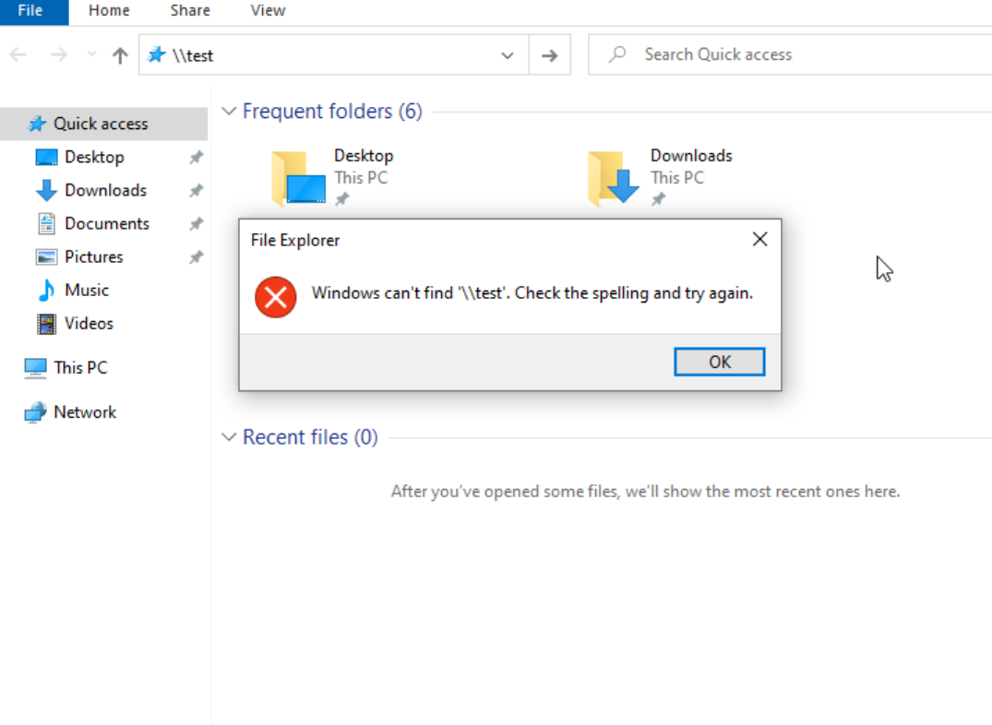Click the Desktop folder icon in Frequent folders

[298, 178]
